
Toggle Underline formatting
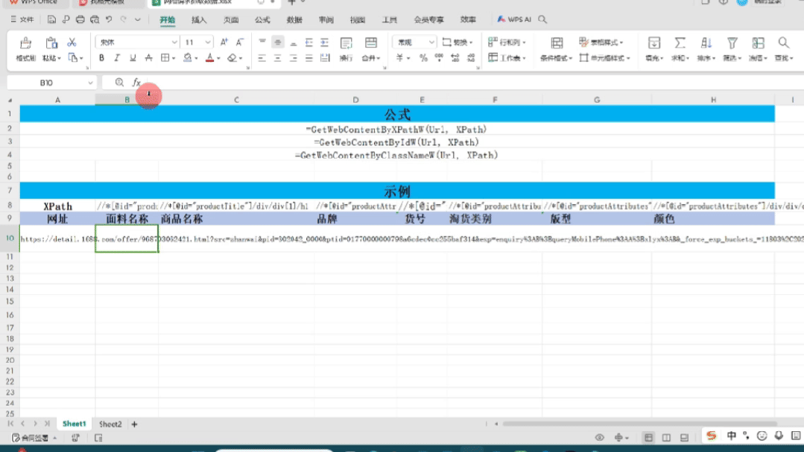pos(133,58)
